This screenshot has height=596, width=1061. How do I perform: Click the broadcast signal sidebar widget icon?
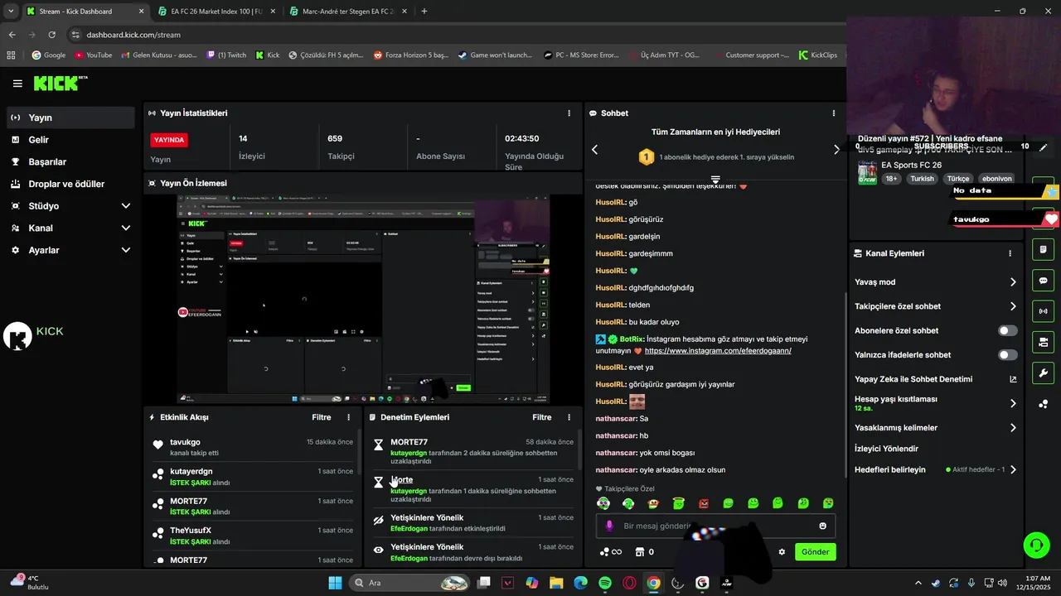click(1043, 311)
